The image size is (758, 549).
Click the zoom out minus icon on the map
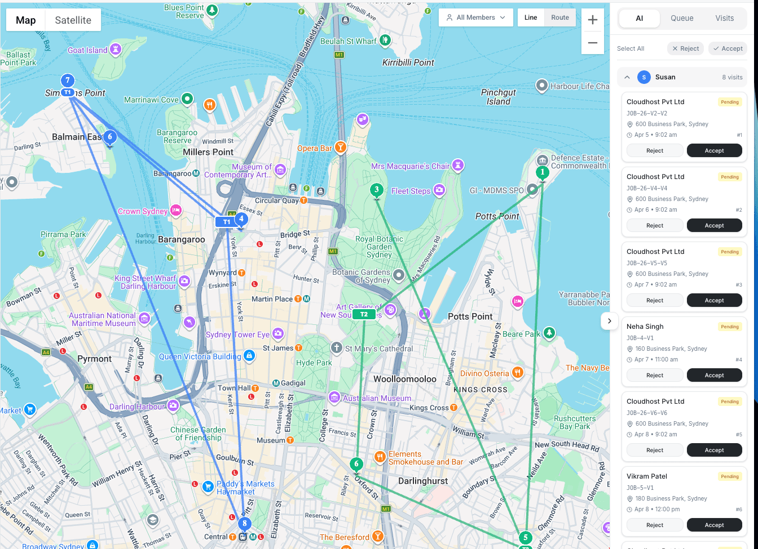pyautogui.click(x=593, y=42)
